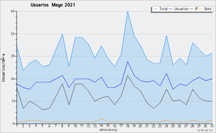Screen dimensions: 216x133
Task: Click day 27 on the x-axis
Action: click(186, 126)
